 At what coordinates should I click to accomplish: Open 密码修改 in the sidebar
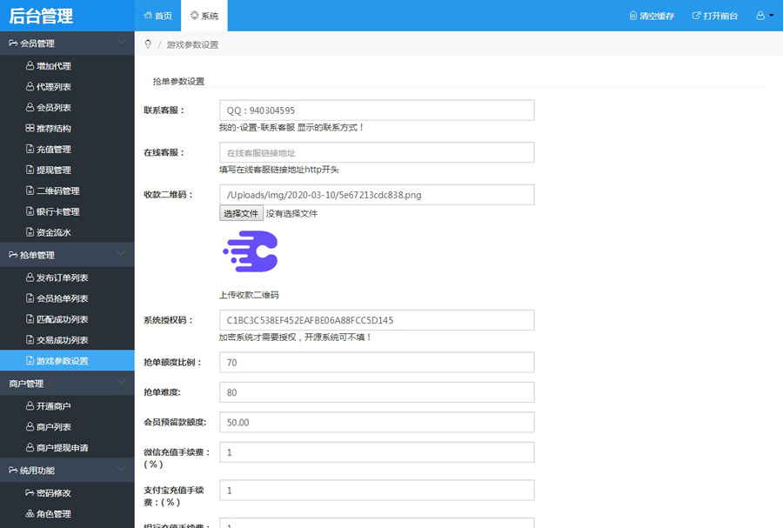coord(53,492)
